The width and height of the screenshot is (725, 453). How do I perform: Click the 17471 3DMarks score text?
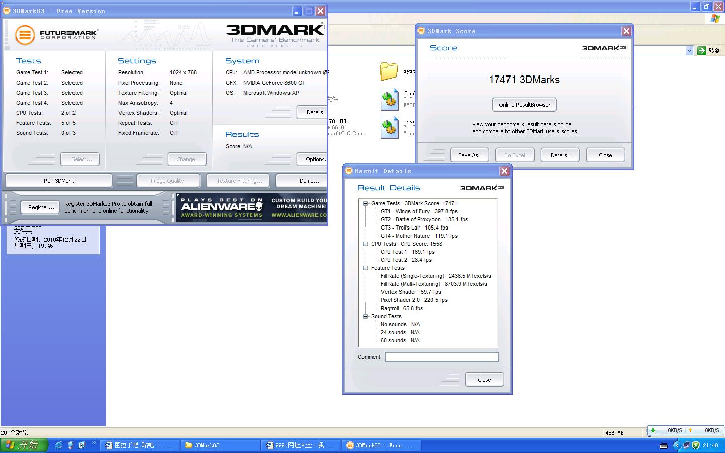tap(524, 80)
